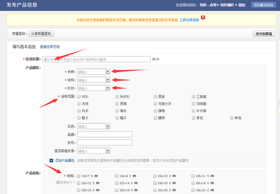The width and height of the screenshot is (280, 194).
Task: Expand the 形状 dropdown arrow
Action: coord(108,88)
